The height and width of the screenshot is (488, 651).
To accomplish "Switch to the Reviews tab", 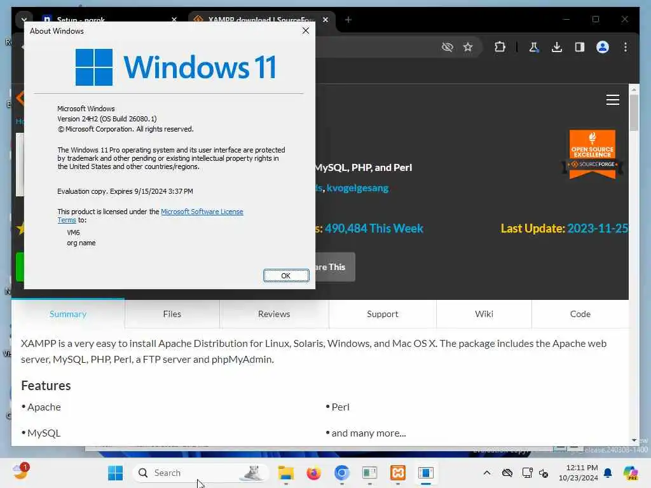I will point(274,314).
